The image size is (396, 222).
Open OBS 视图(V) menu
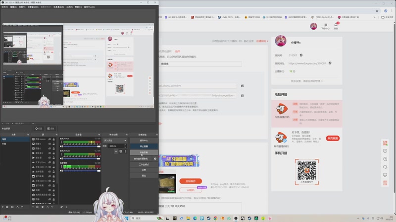tap(22, 7)
